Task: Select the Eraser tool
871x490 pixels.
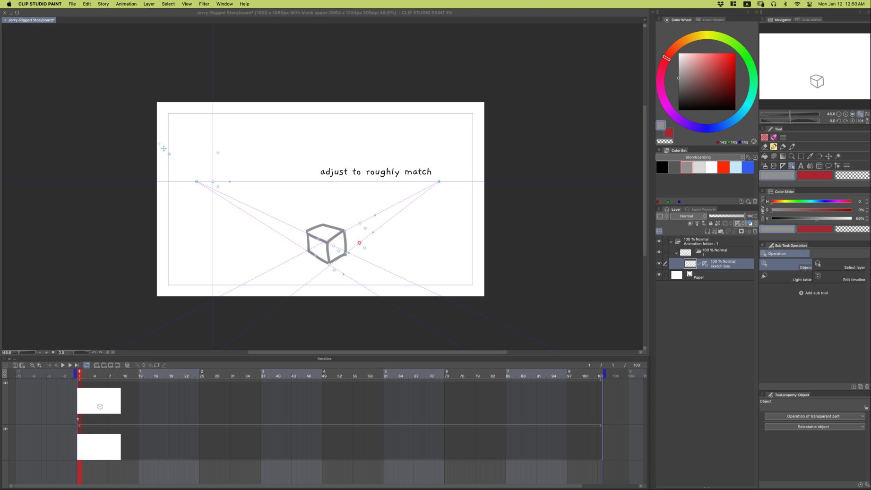Action: click(x=765, y=147)
